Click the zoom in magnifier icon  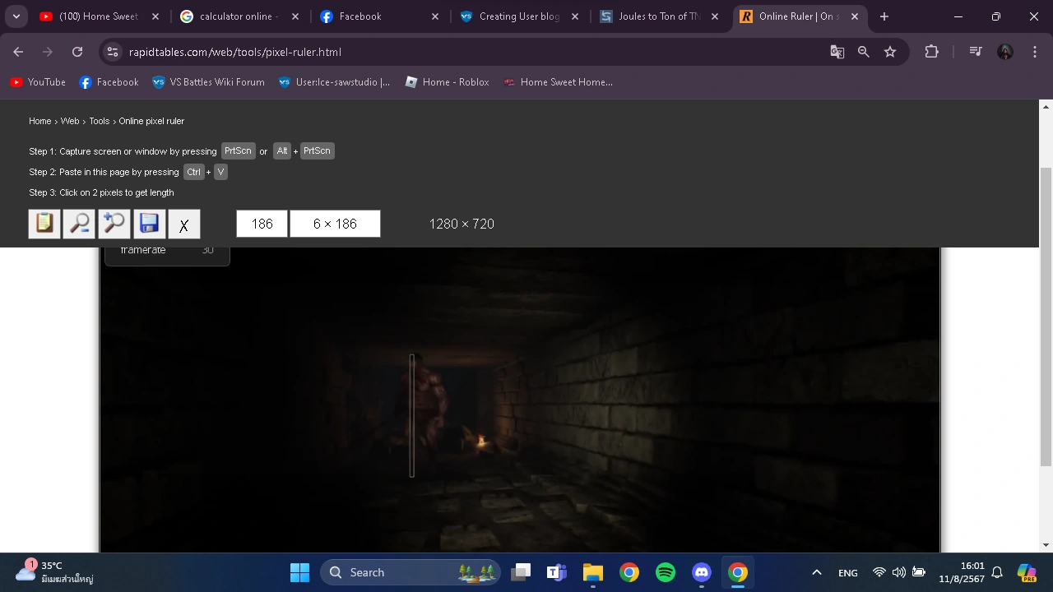click(x=114, y=224)
